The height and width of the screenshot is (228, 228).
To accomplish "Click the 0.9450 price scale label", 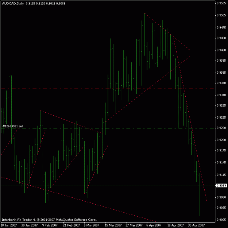I will [221, 38].
